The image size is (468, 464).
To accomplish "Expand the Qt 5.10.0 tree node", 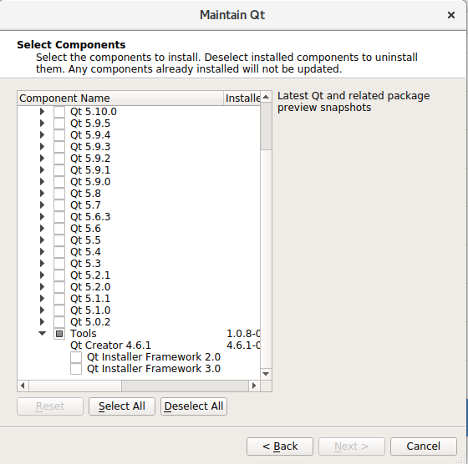I will point(42,112).
